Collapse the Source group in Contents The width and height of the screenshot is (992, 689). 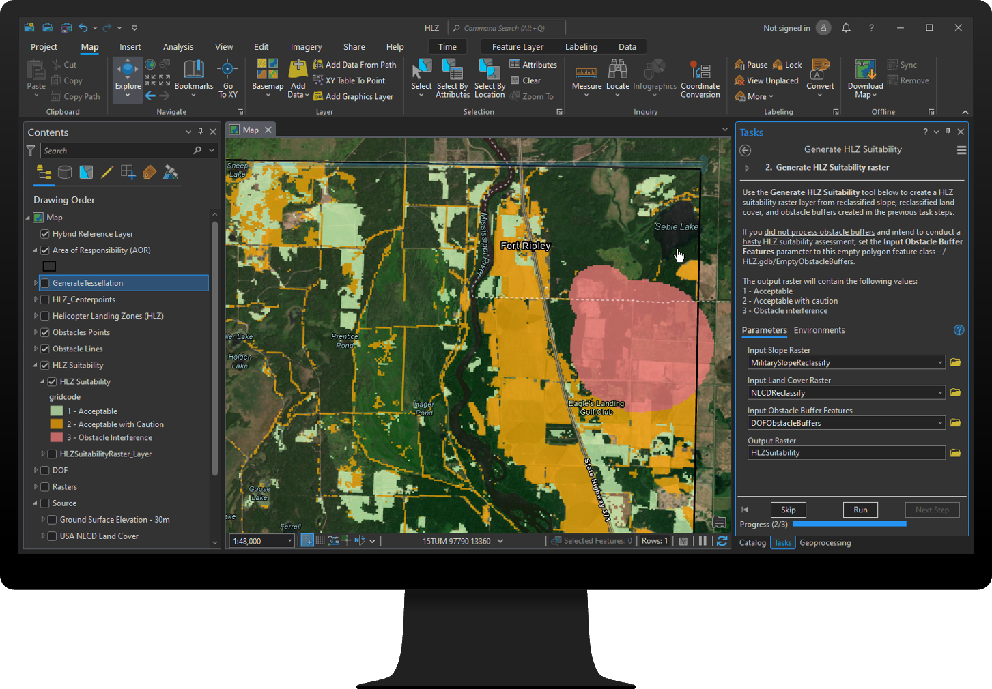click(36, 503)
